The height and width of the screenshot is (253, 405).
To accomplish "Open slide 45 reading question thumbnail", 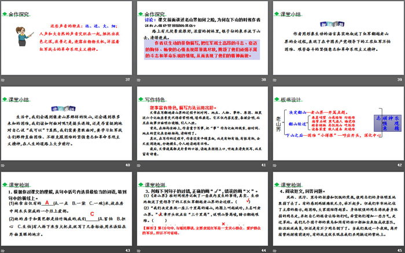I will 336,211.
